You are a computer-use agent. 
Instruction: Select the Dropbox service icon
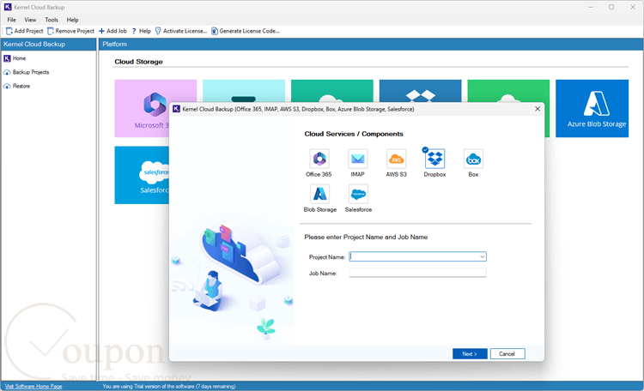[x=434, y=159]
